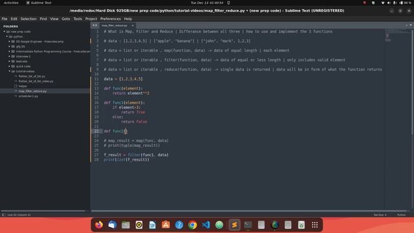
Task: Open the File menu
Action: pyautogui.click(x=5, y=19)
